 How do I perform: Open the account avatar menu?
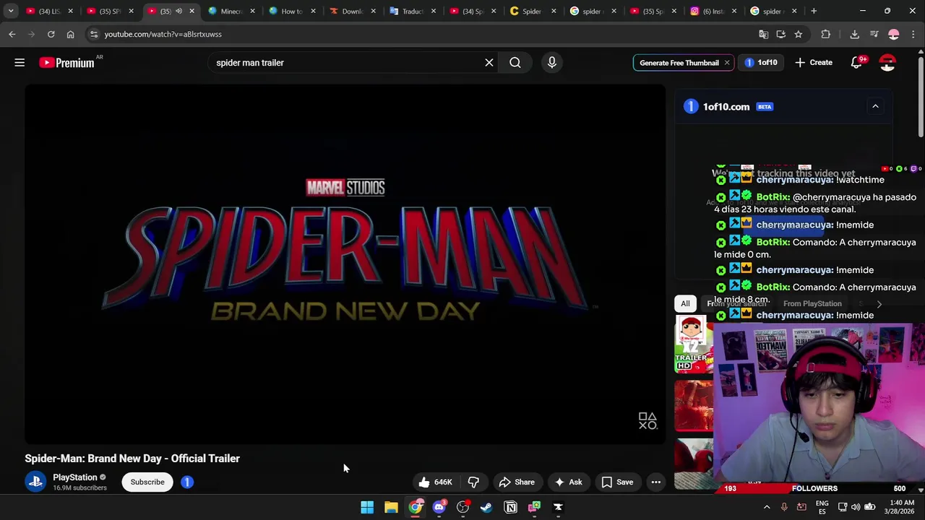tap(887, 63)
